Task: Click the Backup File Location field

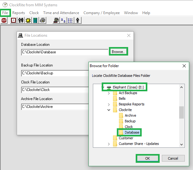Action: [x=55, y=73]
